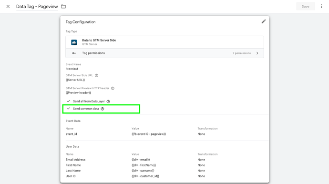Screen dimensions: 329x184
Task: Open help icon beside GTM Server Preview HTTP header
Action: (113, 88)
